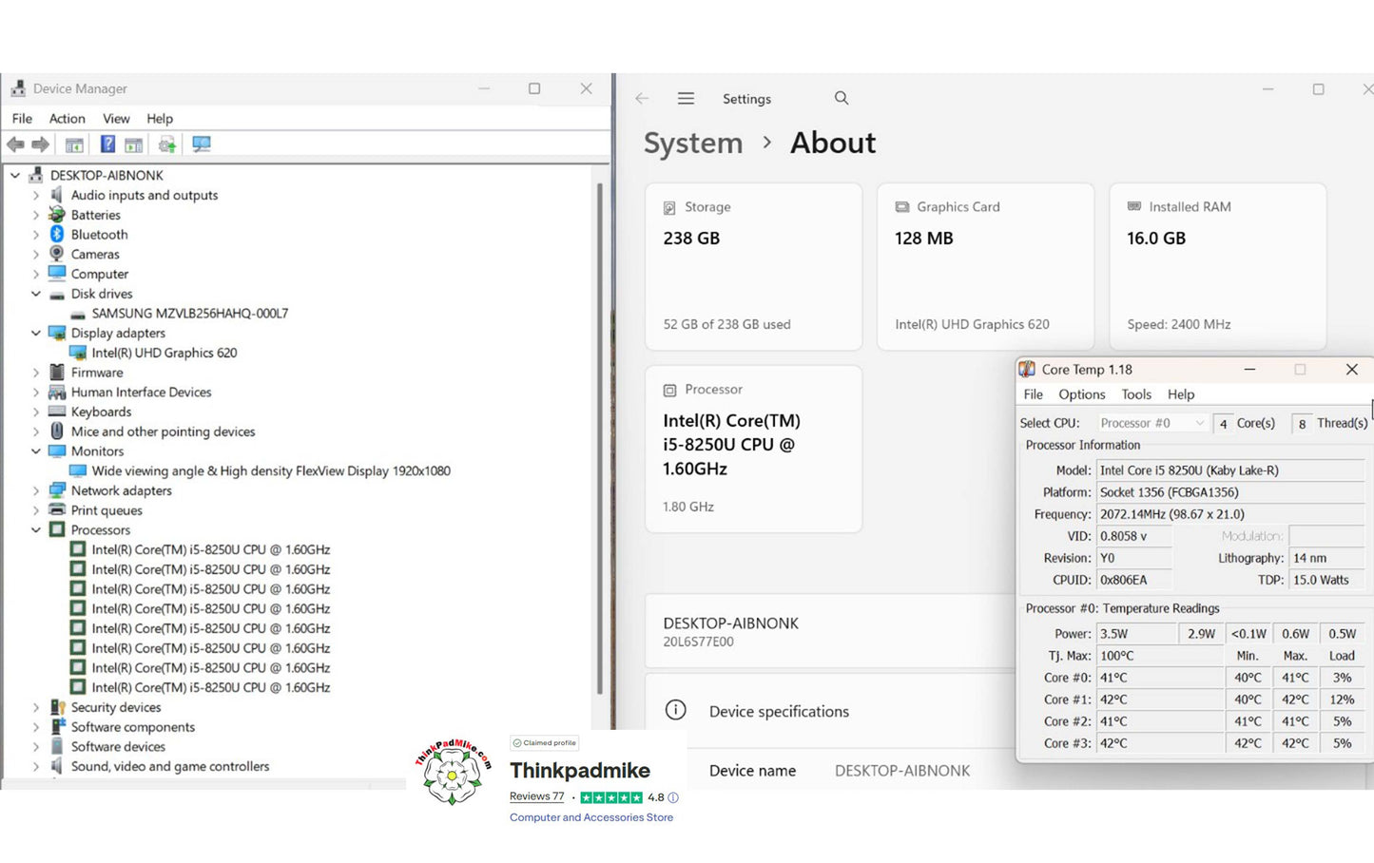The width and height of the screenshot is (1374, 863).
Task: Expand the Batteries device category
Action: coord(36,215)
